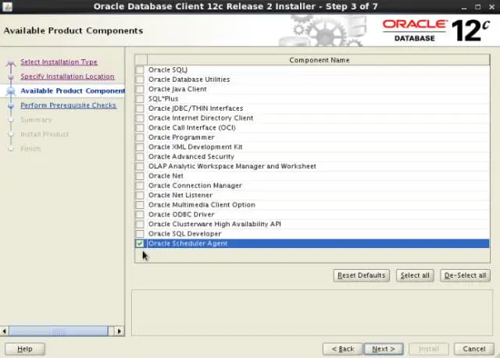Viewport: 500px width, 358px height.
Task: Click the left scroll arrow of step panel
Action: (5, 331)
